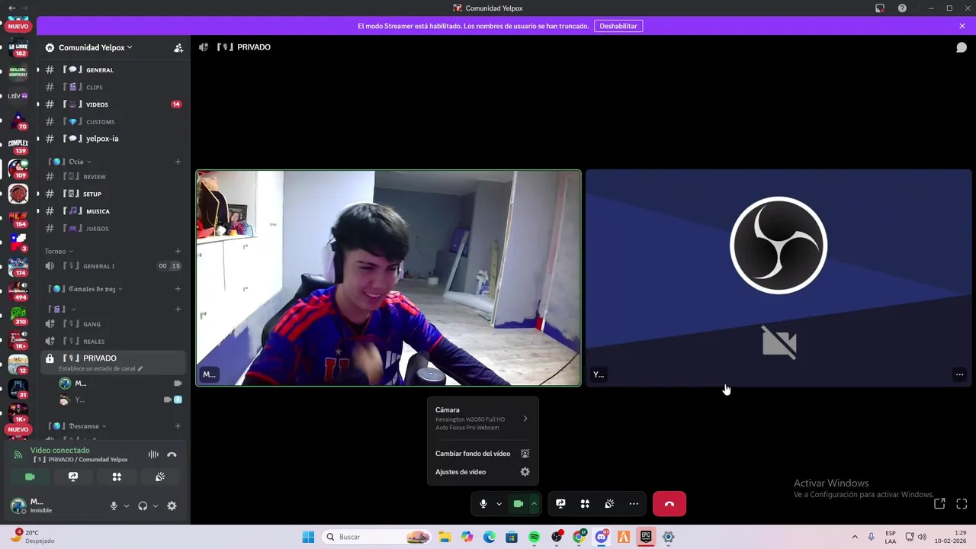Invite people to the server icon
Image resolution: width=976 pixels, height=549 pixels.
click(x=178, y=47)
